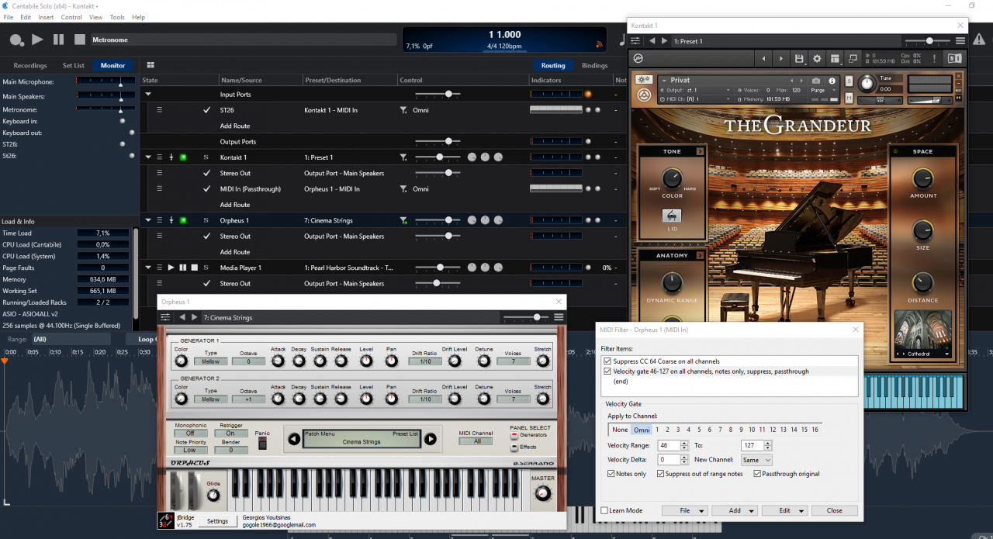The height and width of the screenshot is (539, 993).
Task: Select next preset in Kontakt 1 window header
Action: 664,41
